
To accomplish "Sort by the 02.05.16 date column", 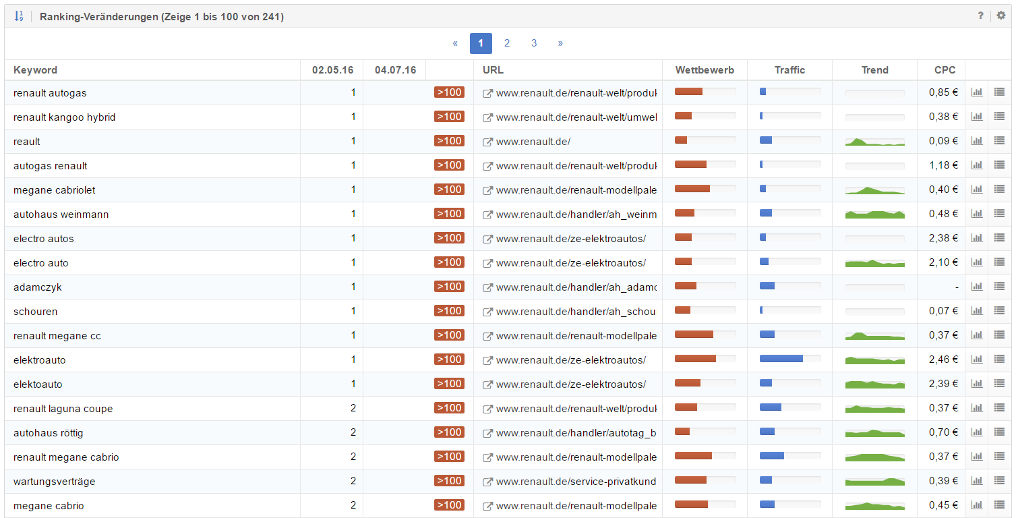I will 332,70.
